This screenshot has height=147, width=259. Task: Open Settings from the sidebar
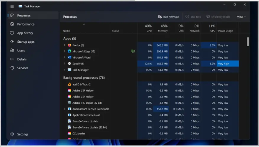pos(33,134)
